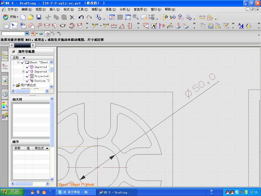This screenshot has width=261, height=196.
Task: Select the angular dimension tool
Action: tap(122, 26)
